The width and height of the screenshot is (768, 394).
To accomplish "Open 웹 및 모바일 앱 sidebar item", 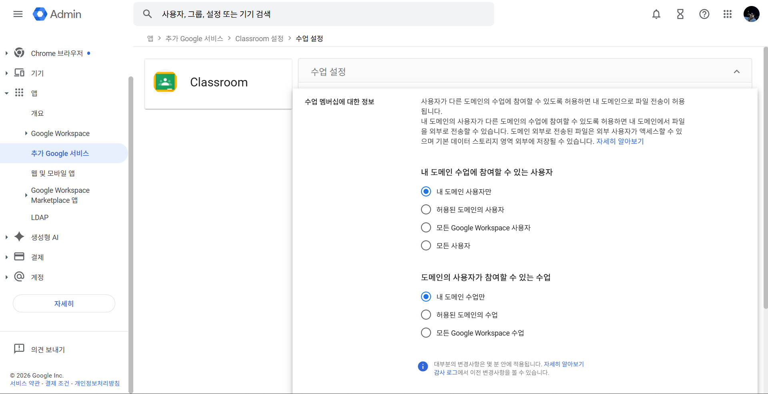I will point(53,173).
